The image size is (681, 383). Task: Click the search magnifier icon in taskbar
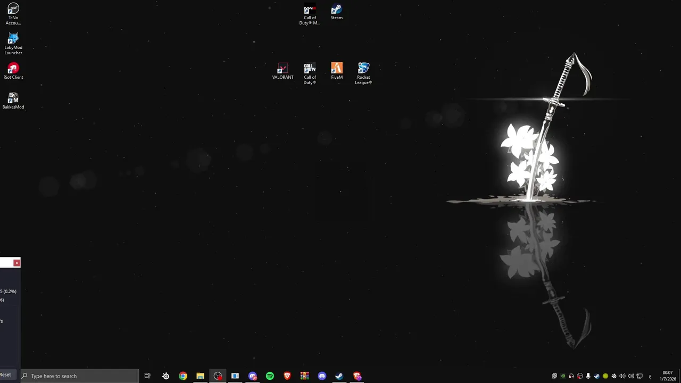(24, 376)
